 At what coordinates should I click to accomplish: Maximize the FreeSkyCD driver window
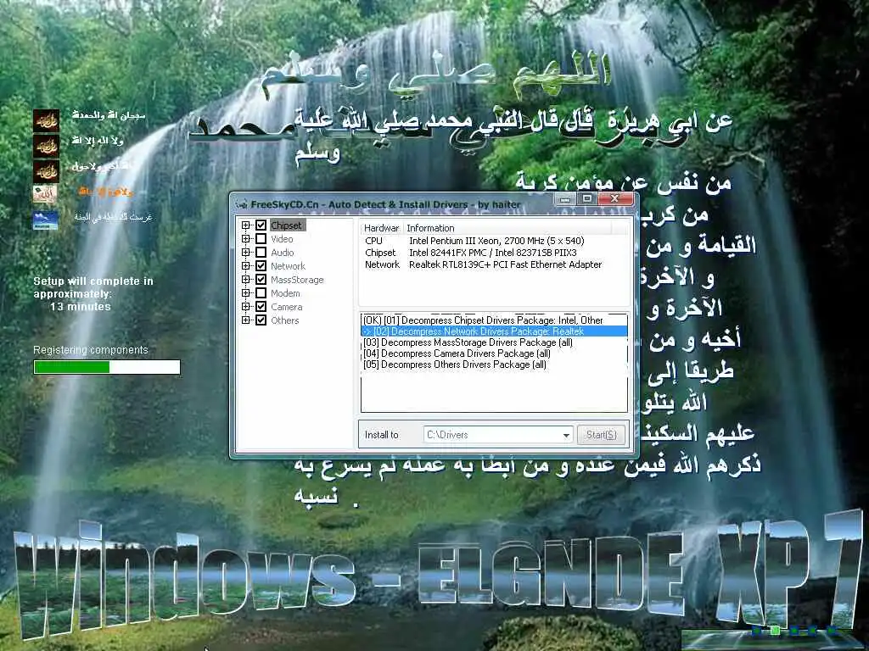click(x=587, y=198)
